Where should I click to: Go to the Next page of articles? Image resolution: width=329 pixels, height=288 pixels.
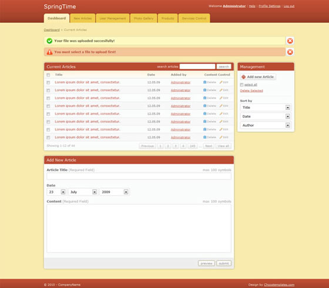point(209,146)
